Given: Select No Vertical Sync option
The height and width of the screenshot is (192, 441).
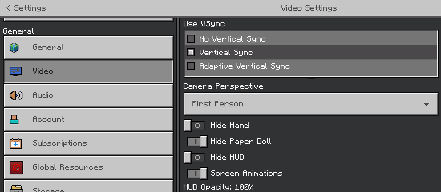Looking at the screenshot, I should [311, 39].
